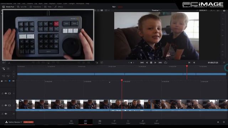
Task: Toggle timeline snapping magnet icon
Action: [x=2, y=81]
